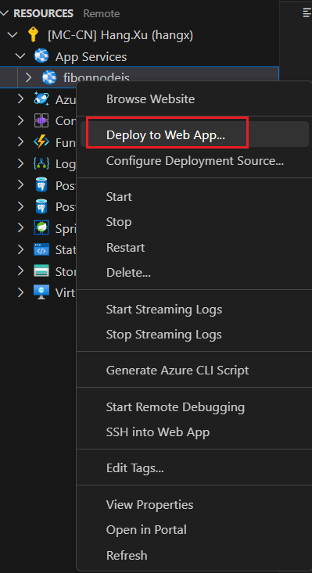Click the App Services icon
The height and width of the screenshot is (573, 312).
coord(41,56)
